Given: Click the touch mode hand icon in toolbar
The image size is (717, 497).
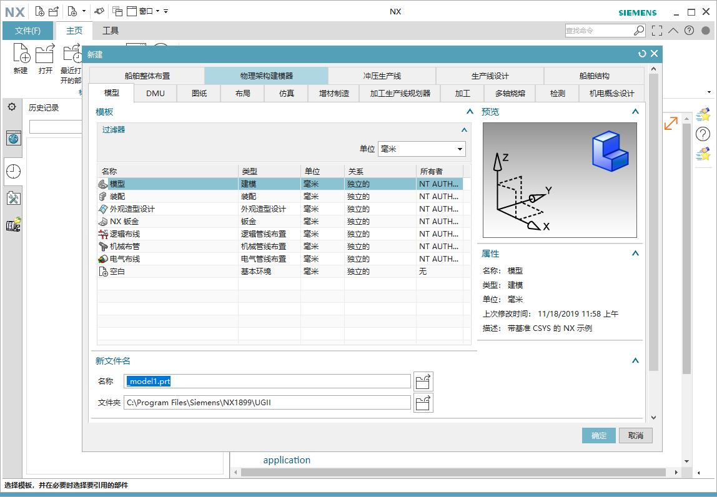Looking at the screenshot, I should [99, 11].
